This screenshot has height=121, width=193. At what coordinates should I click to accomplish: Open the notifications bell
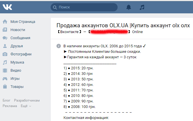129,7
